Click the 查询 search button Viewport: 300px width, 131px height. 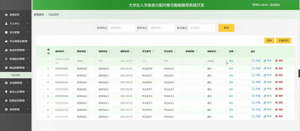click(226, 28)
